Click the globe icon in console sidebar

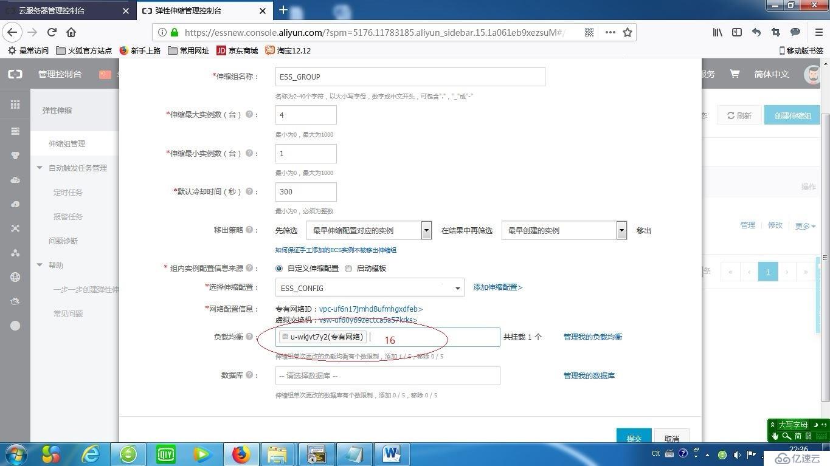15,277
